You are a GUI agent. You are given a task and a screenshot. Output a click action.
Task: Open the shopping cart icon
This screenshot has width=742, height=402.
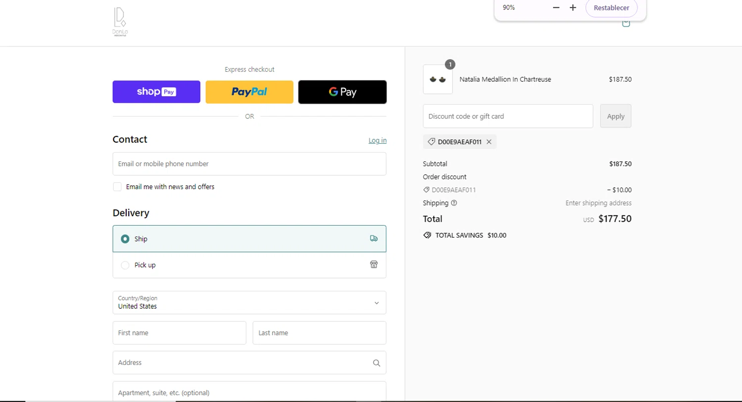[x=626, y=23]
